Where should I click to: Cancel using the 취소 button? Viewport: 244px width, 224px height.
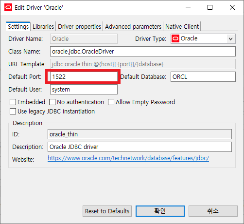tap(213, 211)
